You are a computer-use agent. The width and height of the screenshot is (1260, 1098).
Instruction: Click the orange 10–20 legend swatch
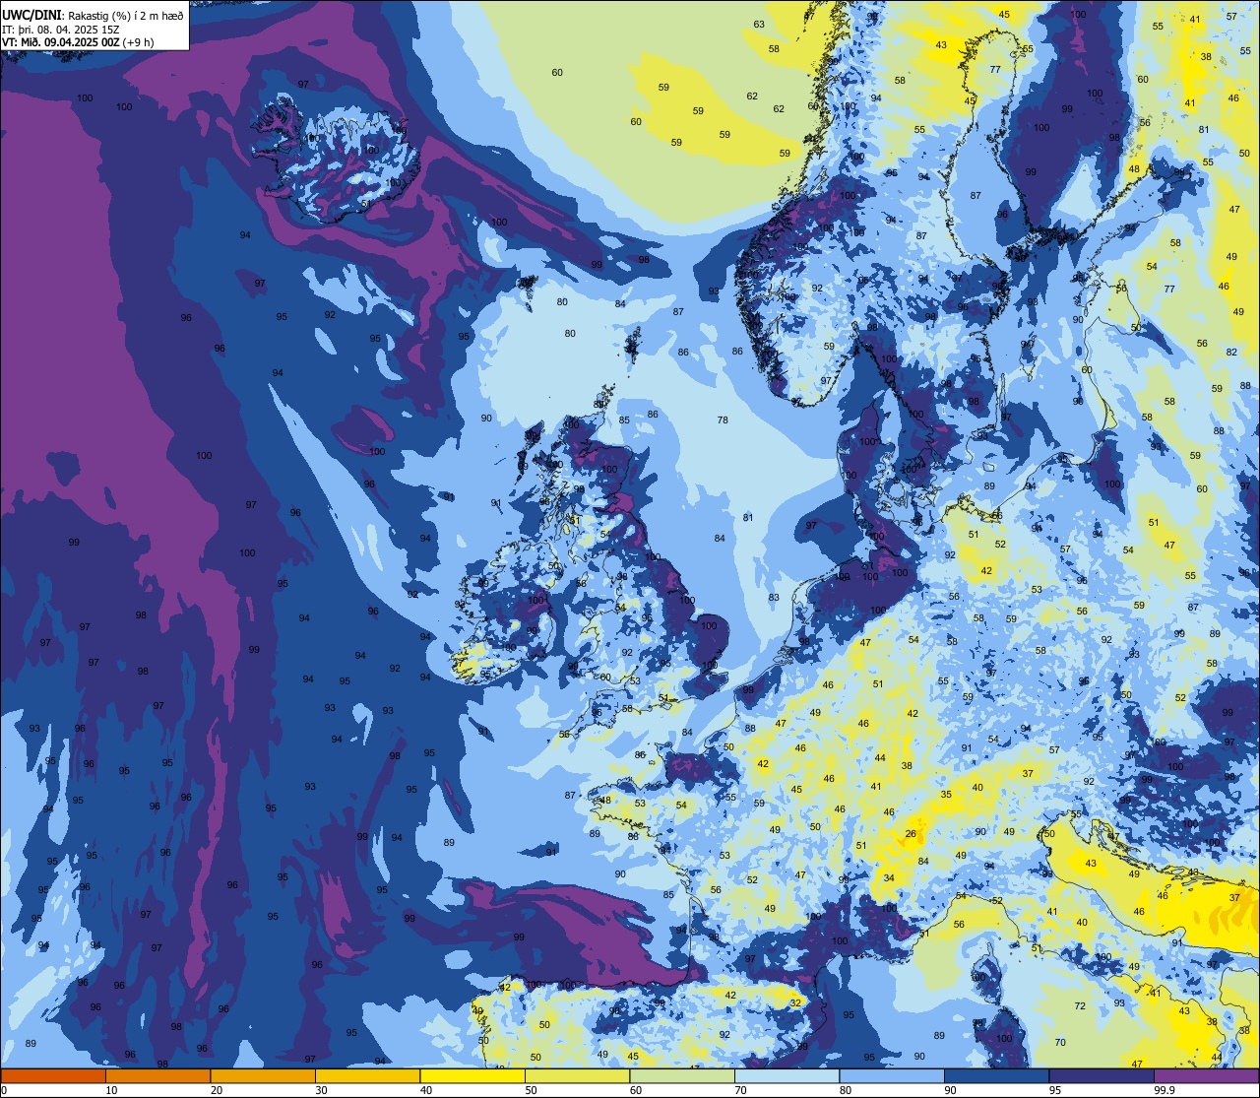157,1075
